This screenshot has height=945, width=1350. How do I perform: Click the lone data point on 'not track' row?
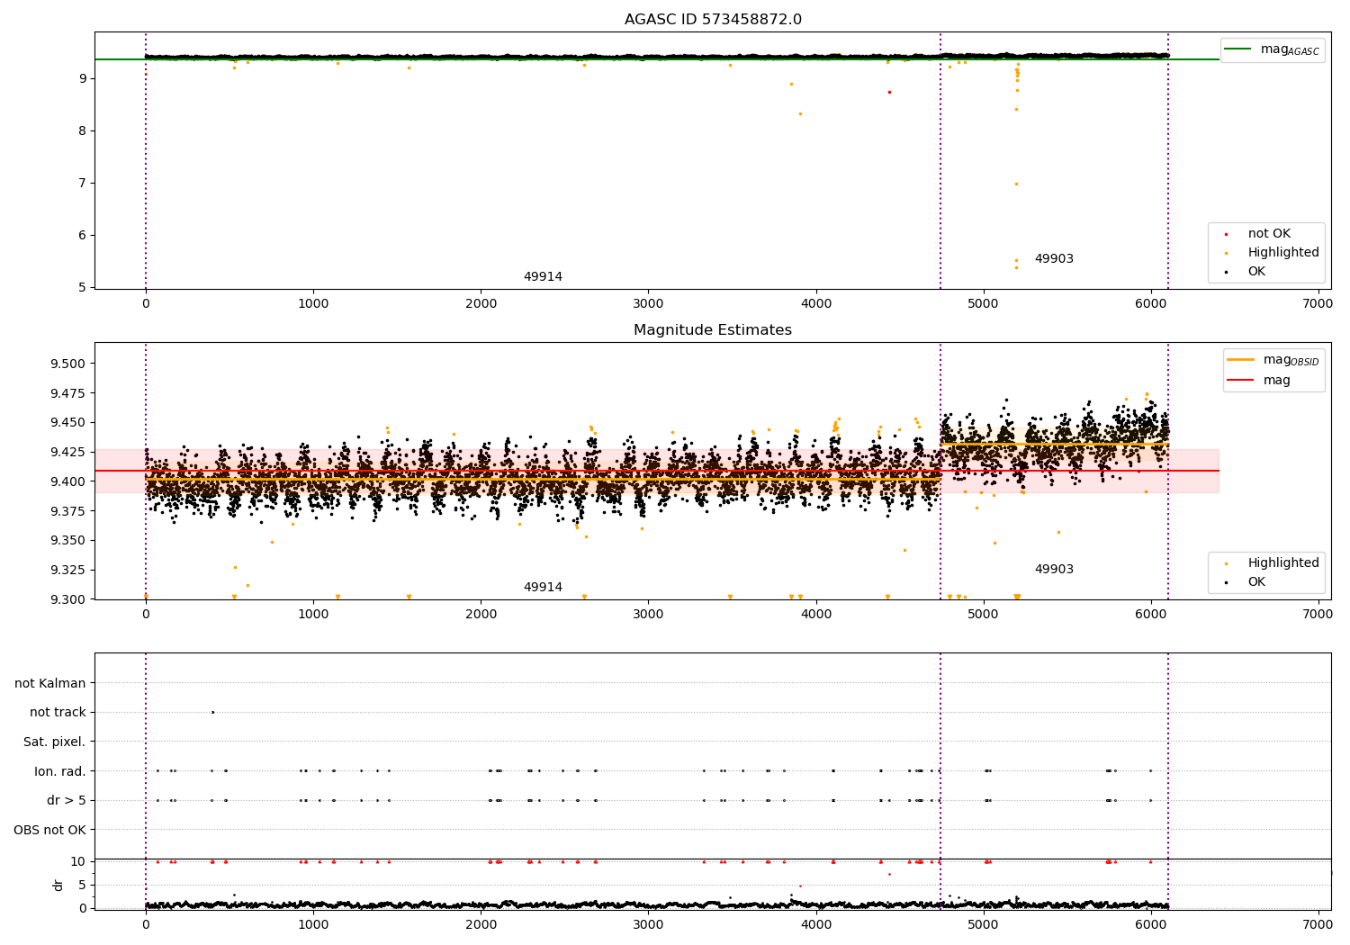212,712
